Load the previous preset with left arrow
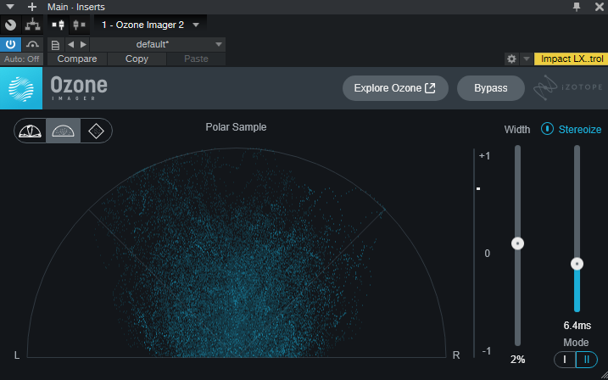608x380 pixels. tap(70, 44)
